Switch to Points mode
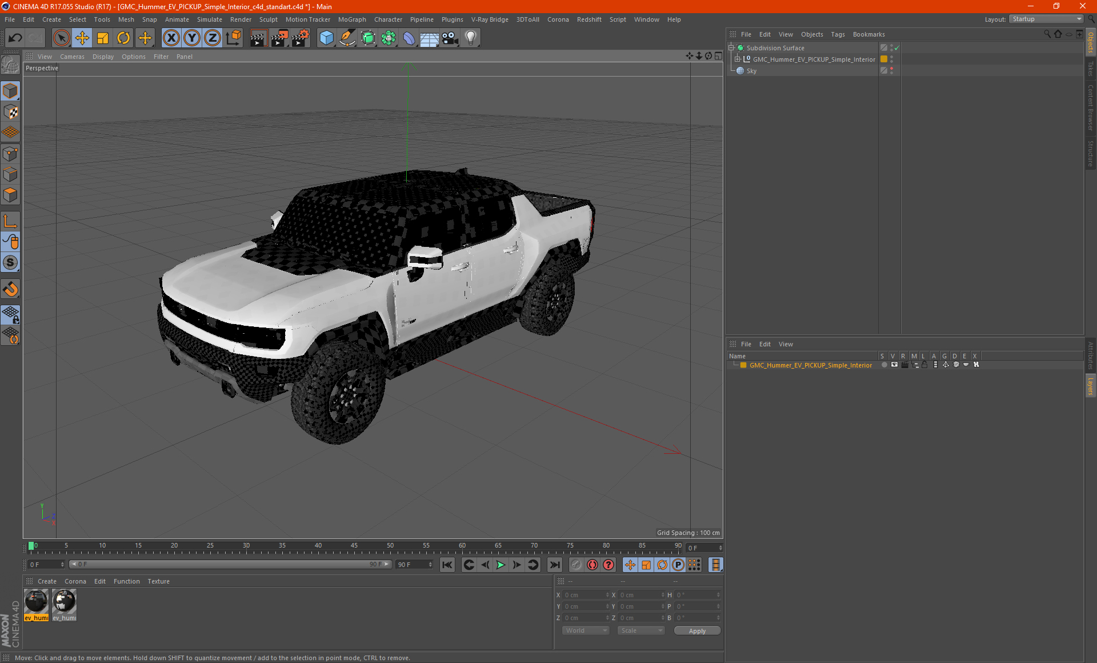Image resolution: width=1097 pixels, height=663 pixels. [10, 154]
